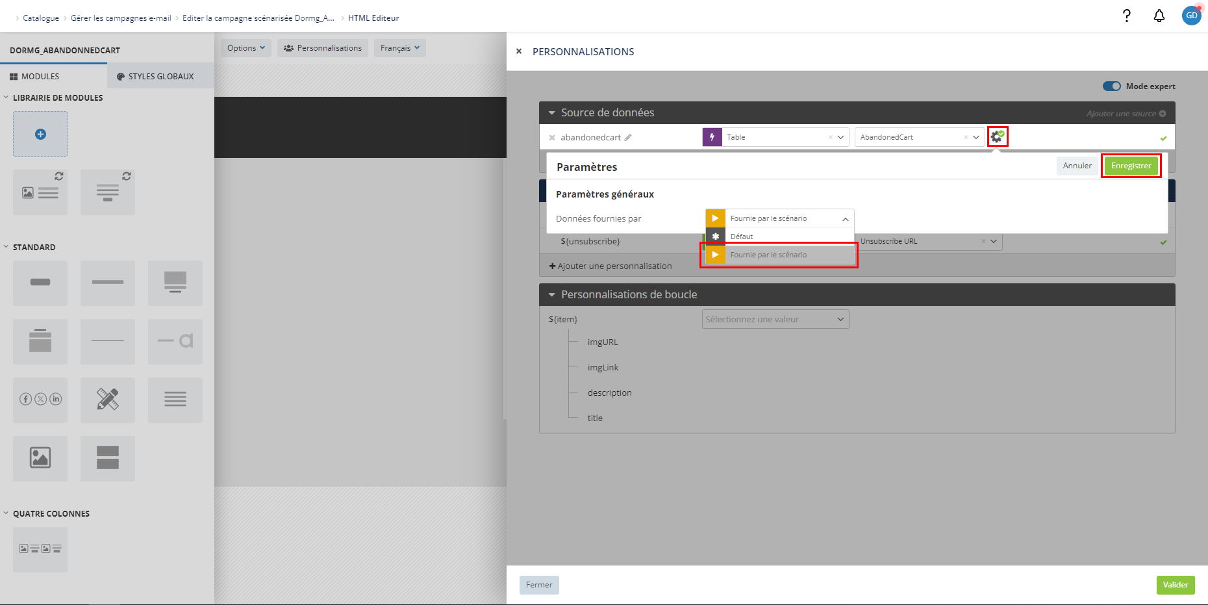Click the DORMG_ABANDONNEDCART campaign title
Image resolution: width=1208 pixels, height=605 pixels.
(x=65, y=50)
